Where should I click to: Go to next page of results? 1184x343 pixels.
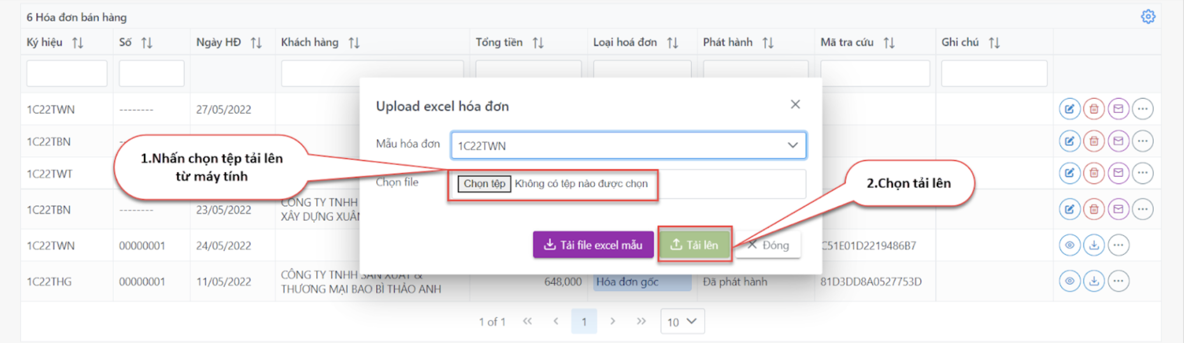612,321
